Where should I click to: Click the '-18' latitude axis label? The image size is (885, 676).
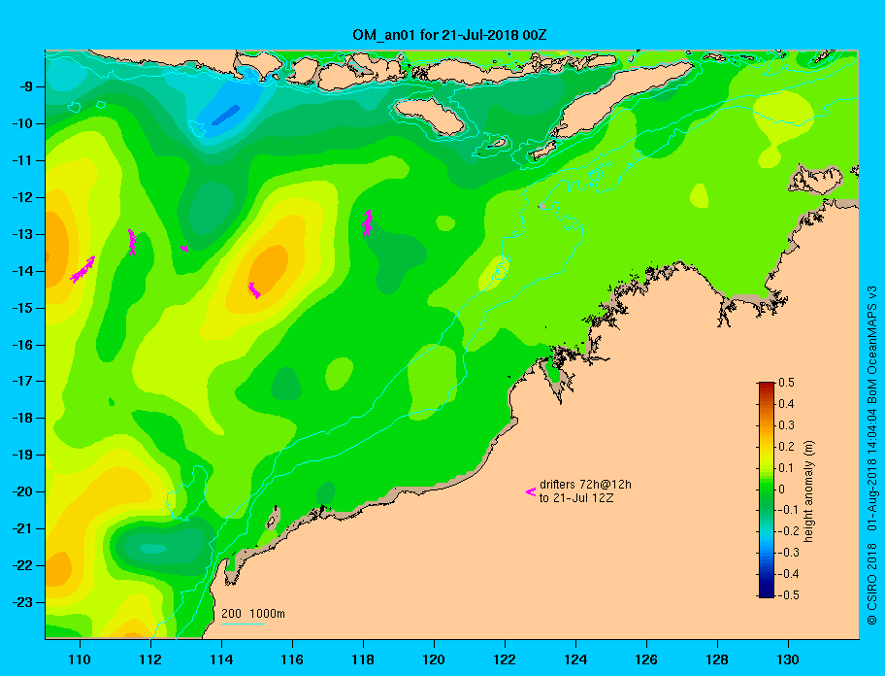tap(21, 418)
